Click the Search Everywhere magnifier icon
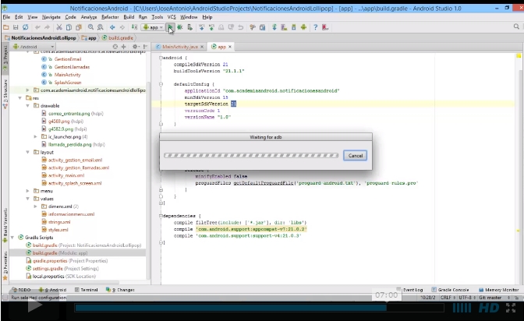Image resolution: width=524 pixels, height=321 pixels. click(516, 26)
